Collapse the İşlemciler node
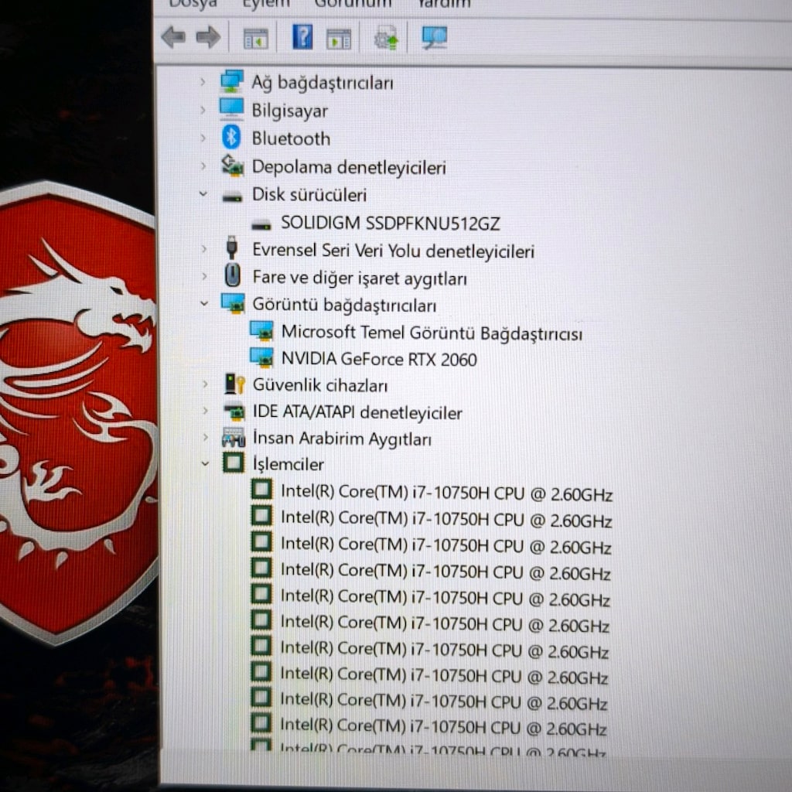The image size is (792, 792). [205, 463]
